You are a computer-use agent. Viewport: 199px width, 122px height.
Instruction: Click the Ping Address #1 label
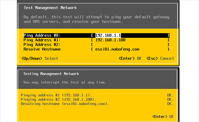pos(42,40)
